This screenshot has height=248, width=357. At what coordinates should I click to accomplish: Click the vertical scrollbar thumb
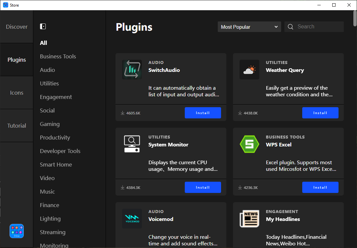pos(355,18)
